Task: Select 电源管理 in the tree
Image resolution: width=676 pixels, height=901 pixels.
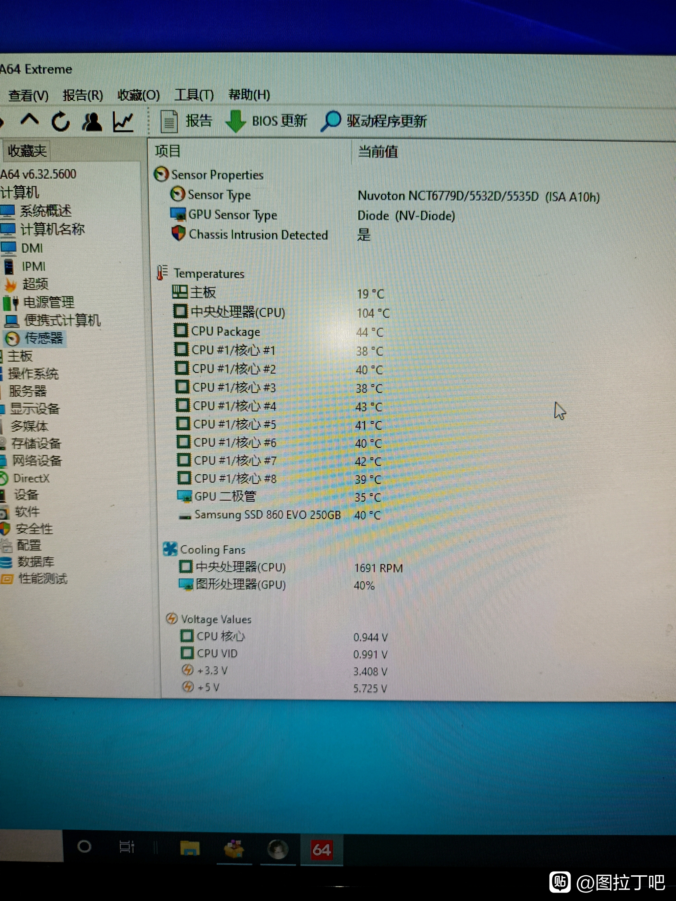Action: (x=39, y=302)
